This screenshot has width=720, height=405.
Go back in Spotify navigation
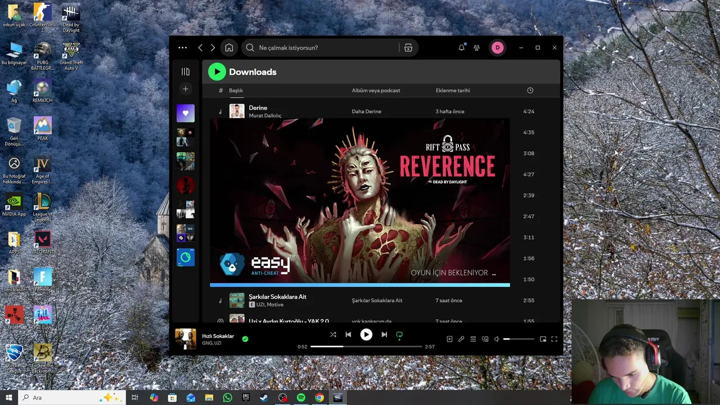click(200, 48)
